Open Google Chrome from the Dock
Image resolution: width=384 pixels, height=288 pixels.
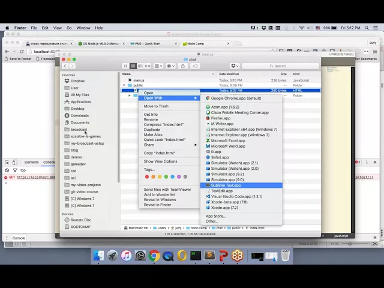tap(154, 256)
